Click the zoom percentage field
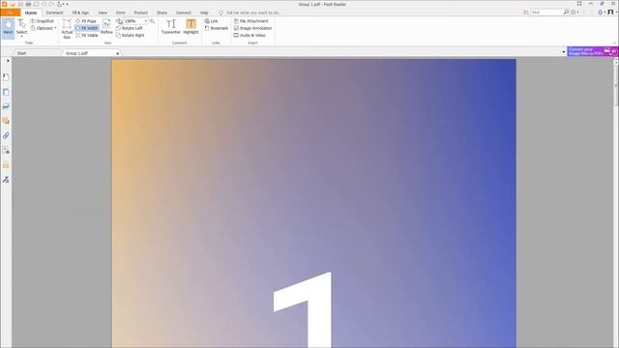The height and width of the screenshot is (348, 619). [x=133, y=21]
